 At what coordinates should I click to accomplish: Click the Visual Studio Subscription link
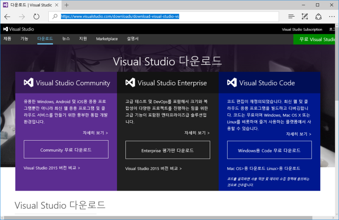click(x=302, y=29)
